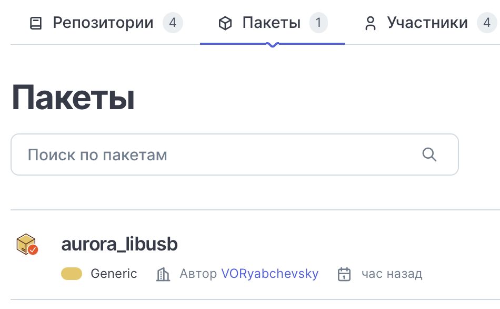500x309 pixels.
Task: Click the calendar icon before час назад
Action: click(344, 274)
